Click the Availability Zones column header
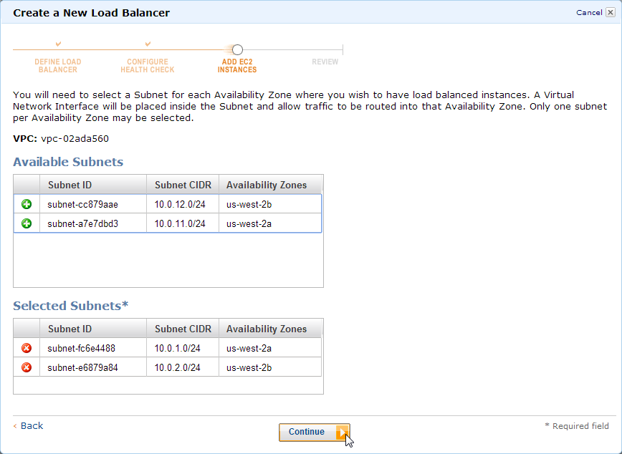This screenshot has width=622, height=454. [x=270, y=185]
